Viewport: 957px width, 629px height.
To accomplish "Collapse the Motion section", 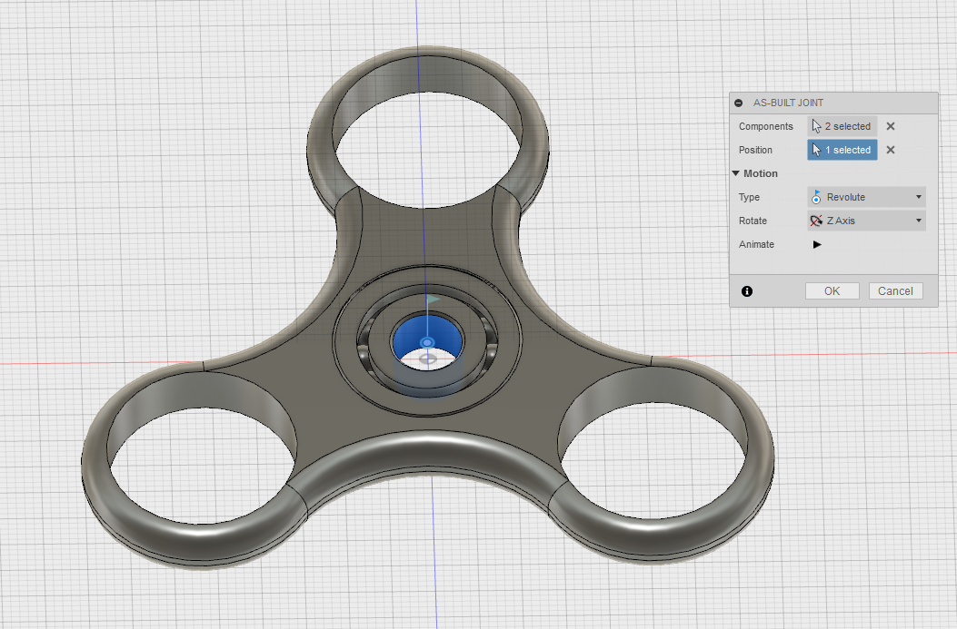I will [736, 173].
